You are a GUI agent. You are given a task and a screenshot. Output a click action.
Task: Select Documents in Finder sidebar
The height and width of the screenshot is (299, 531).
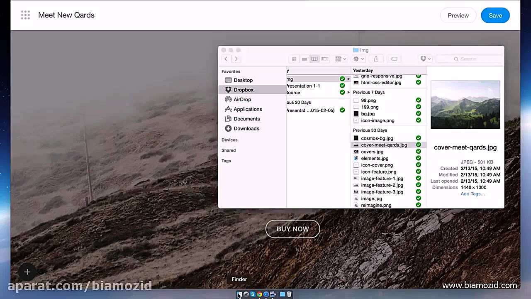[246, 119]
